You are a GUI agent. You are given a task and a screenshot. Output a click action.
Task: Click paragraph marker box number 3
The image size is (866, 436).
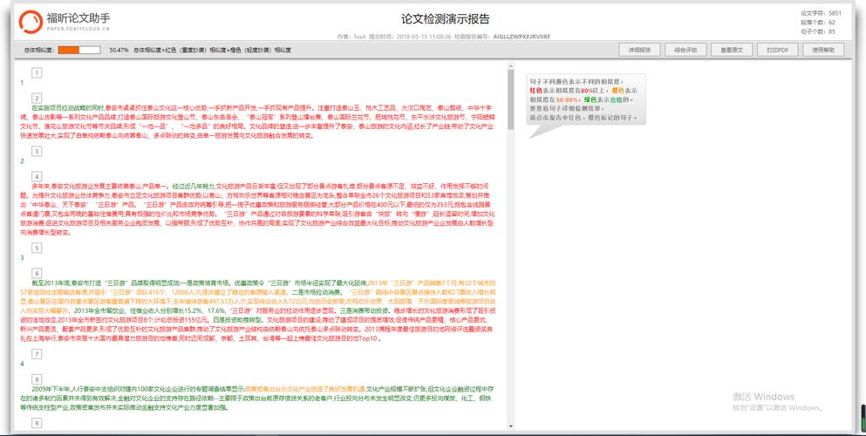(37, 151)
